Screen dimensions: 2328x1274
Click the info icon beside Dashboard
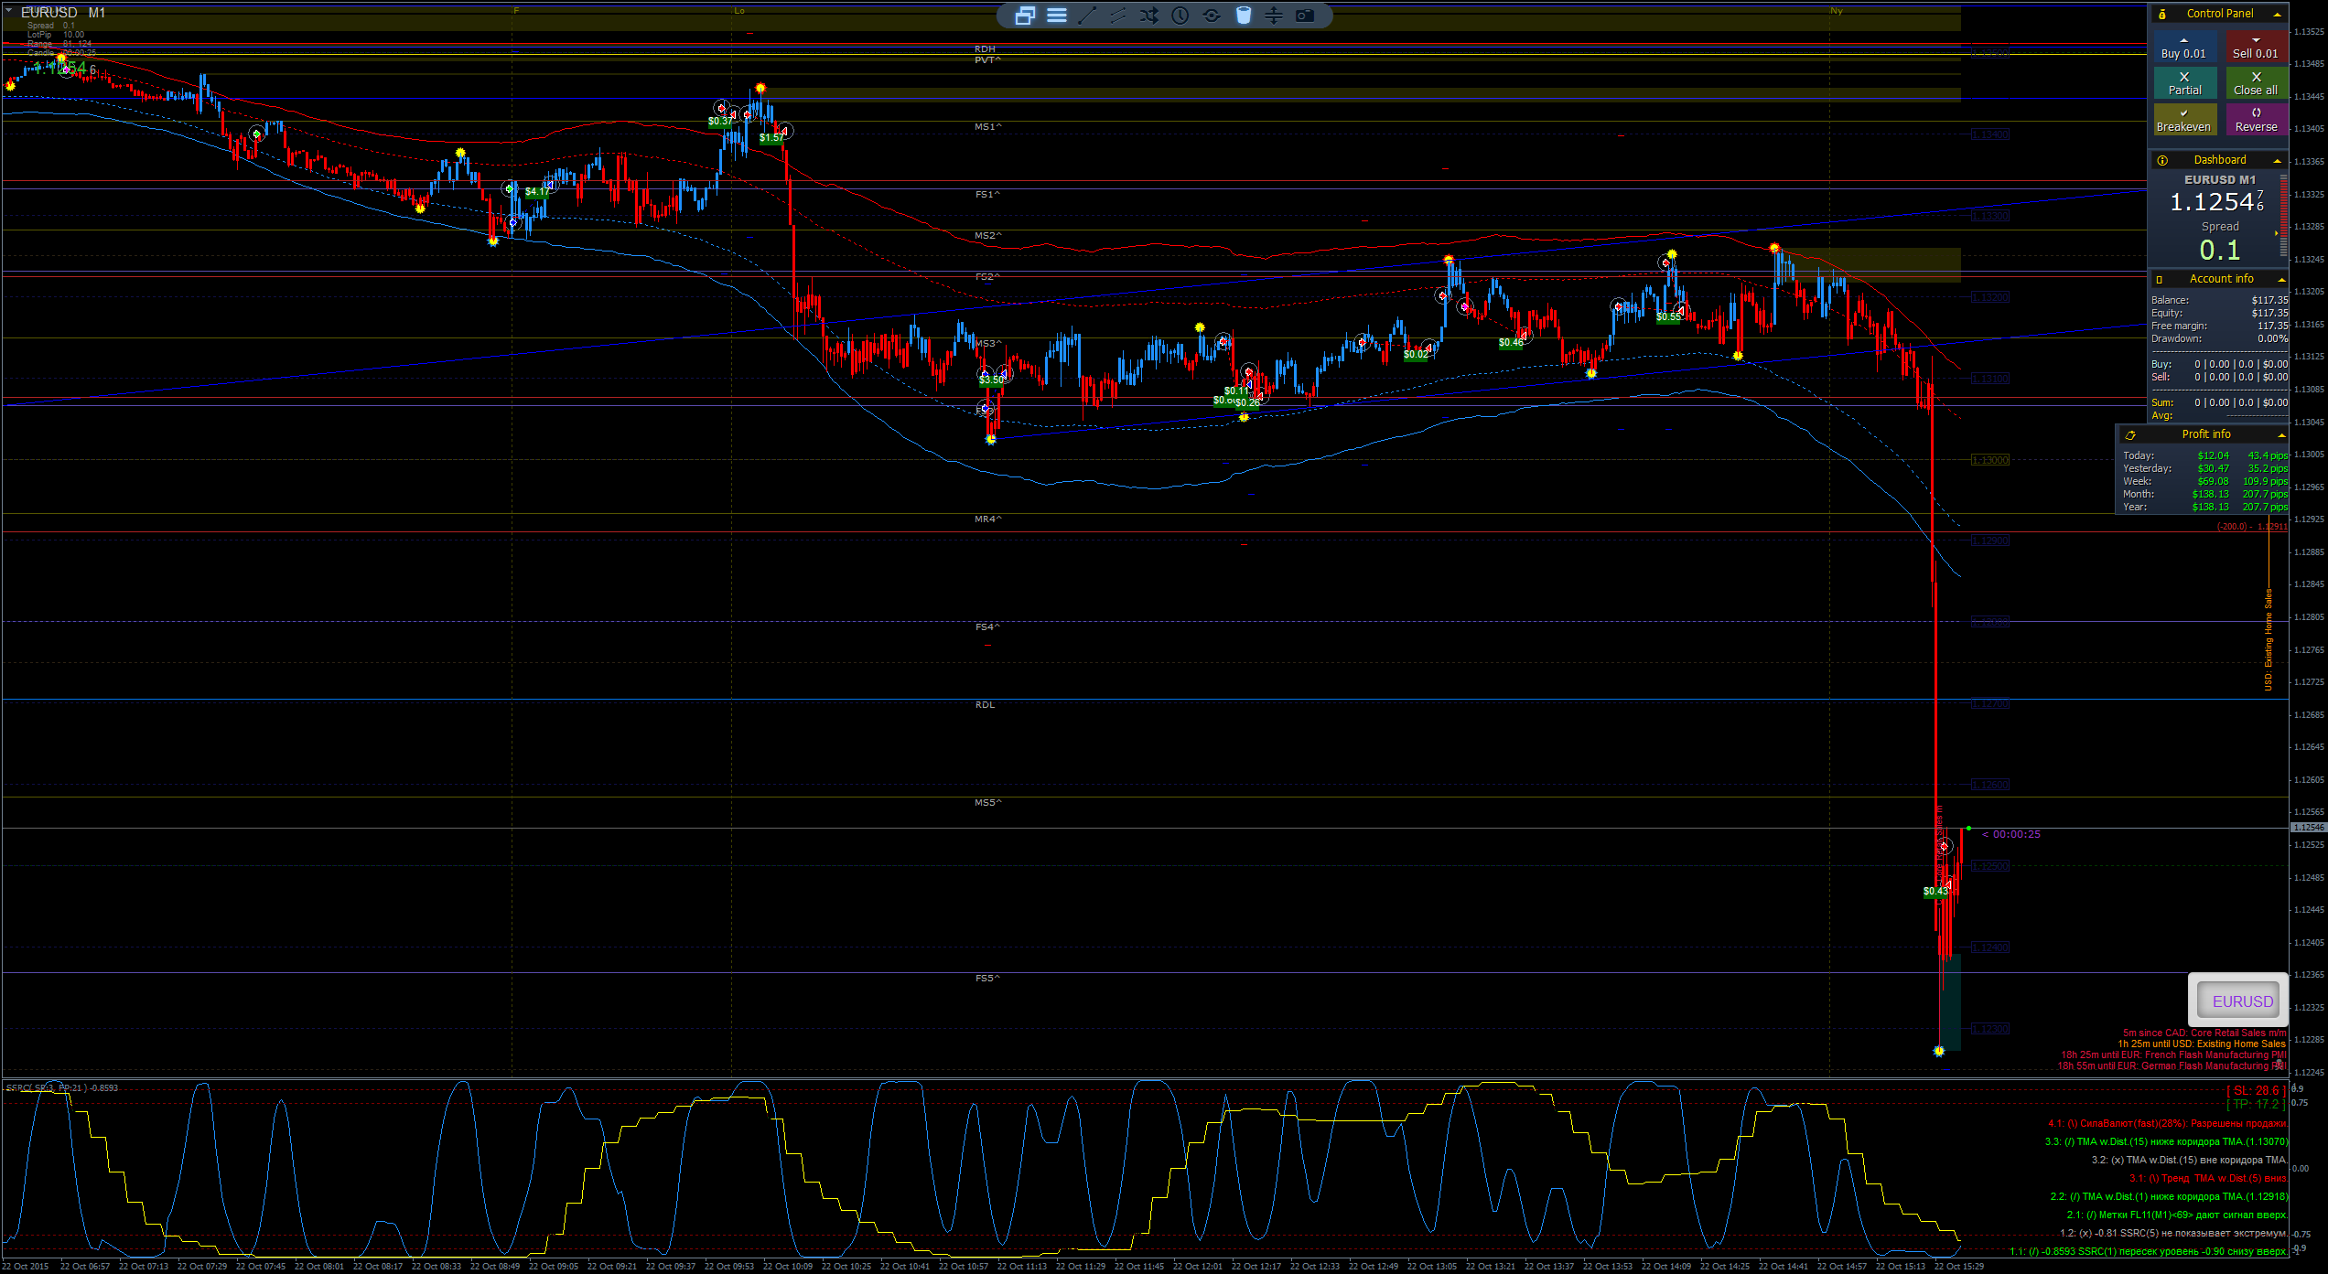2162,160
